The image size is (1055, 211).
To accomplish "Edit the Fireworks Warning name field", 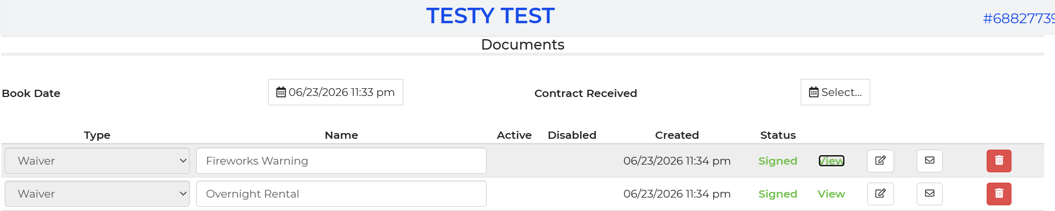I will pyautogui.click(x=341, y=161).
